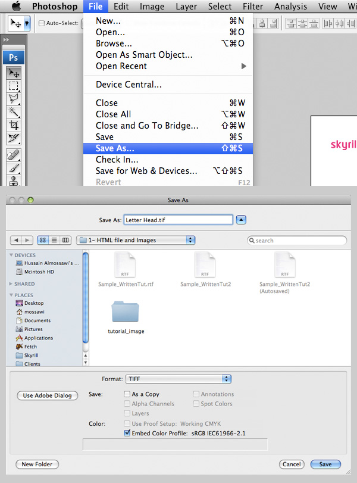Click Save for Web & Devices

pos(146,171)
